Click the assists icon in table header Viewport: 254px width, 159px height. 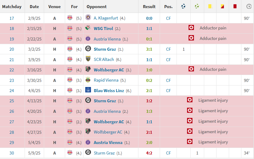point(197,6)
